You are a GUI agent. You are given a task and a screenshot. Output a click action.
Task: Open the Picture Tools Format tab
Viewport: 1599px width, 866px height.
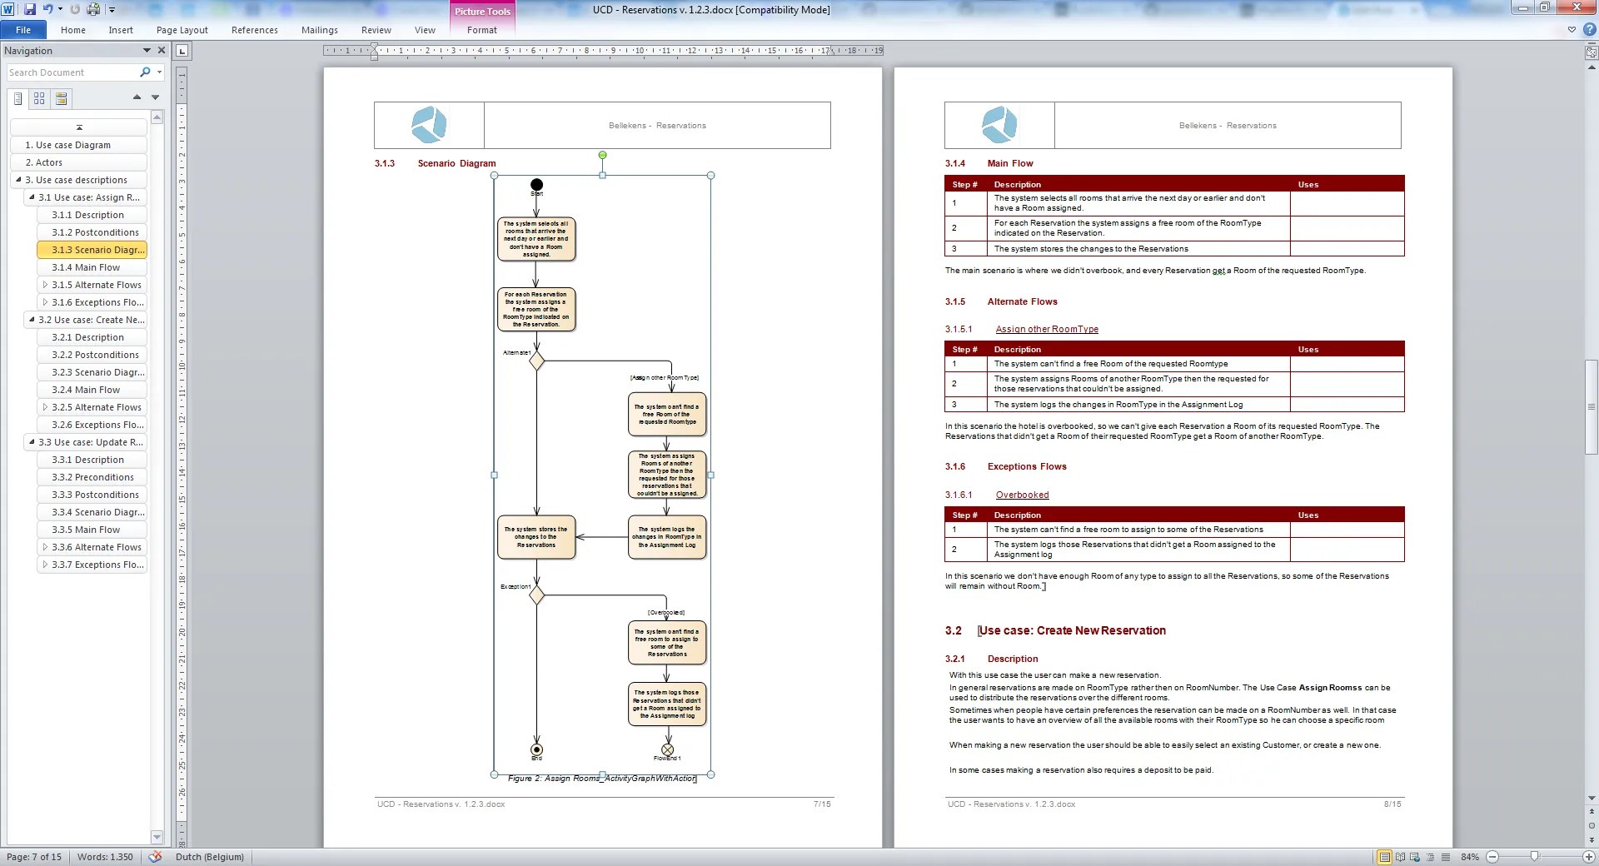tap(481, 30)
